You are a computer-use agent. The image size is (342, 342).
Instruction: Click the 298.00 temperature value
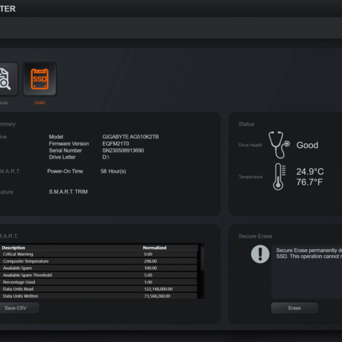150,261
